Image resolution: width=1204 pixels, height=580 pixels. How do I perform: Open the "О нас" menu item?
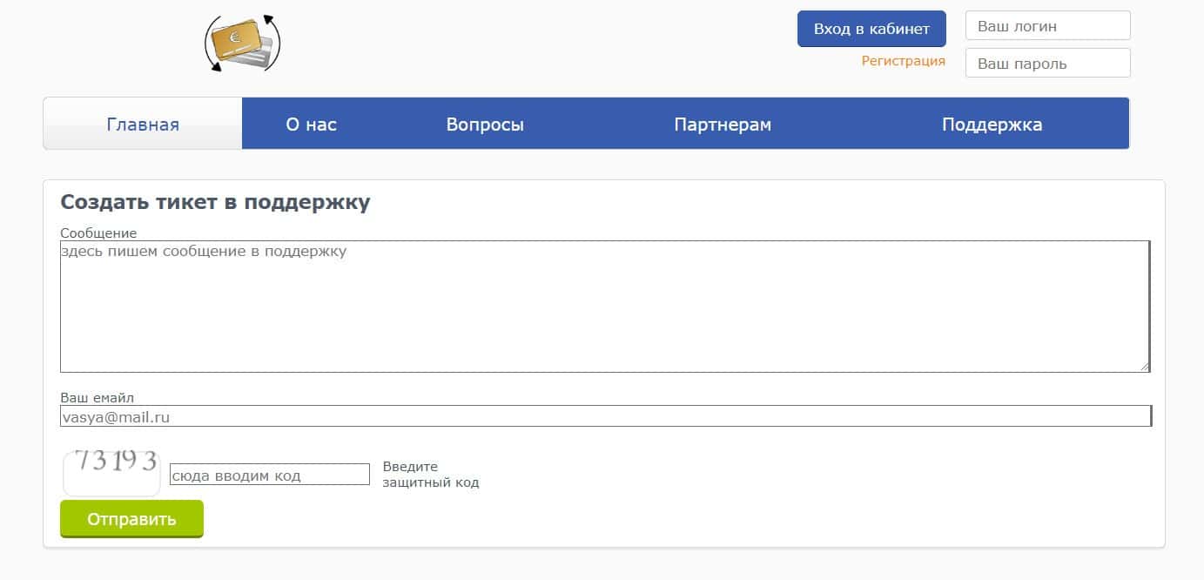click(x=311, y=125)
